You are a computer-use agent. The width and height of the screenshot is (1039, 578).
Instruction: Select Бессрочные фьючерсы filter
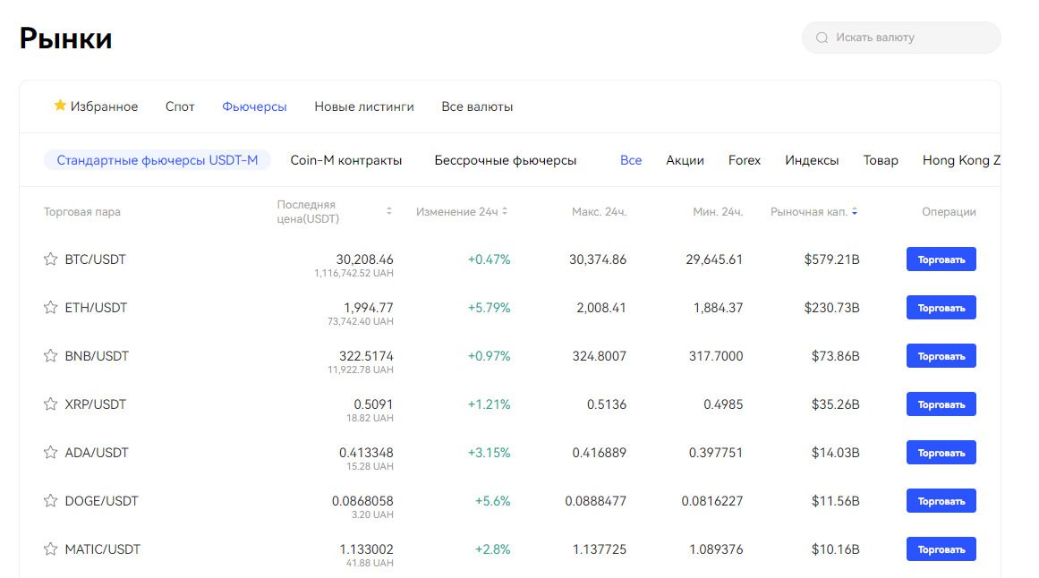point(506,160)
